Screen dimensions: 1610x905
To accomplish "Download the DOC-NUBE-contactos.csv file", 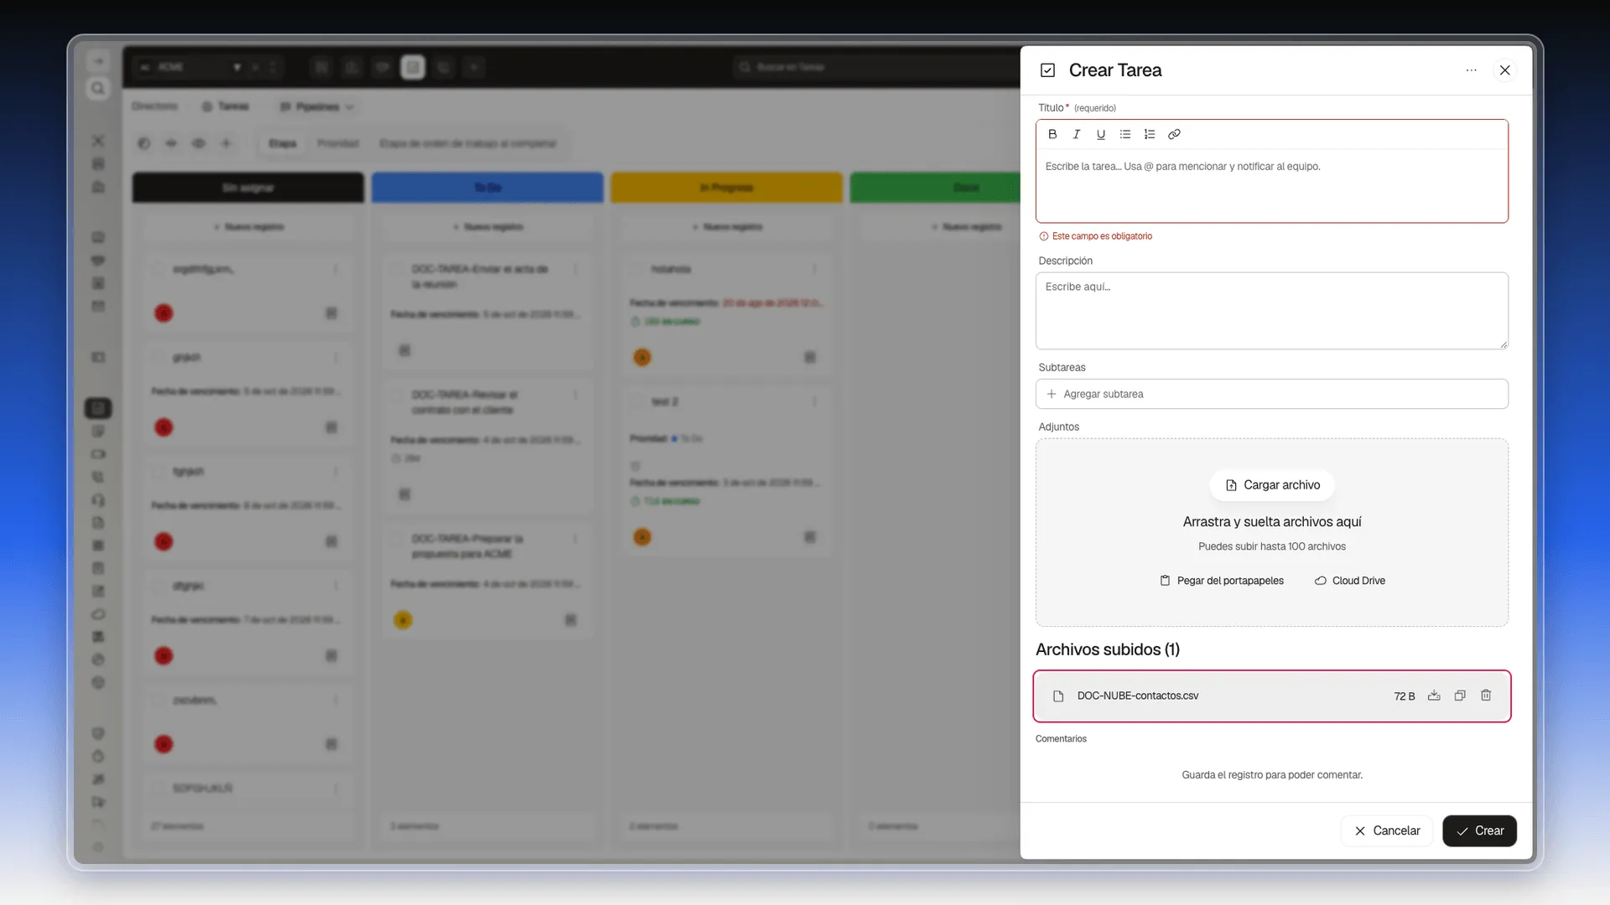I will tap(1434, 696).
